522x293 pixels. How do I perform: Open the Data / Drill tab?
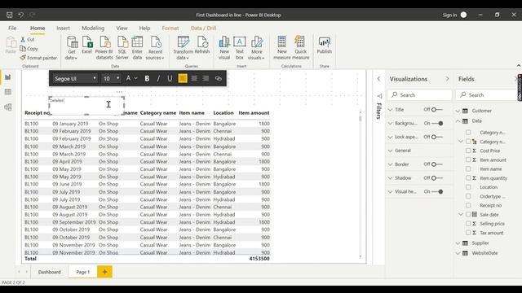[203, 28]
